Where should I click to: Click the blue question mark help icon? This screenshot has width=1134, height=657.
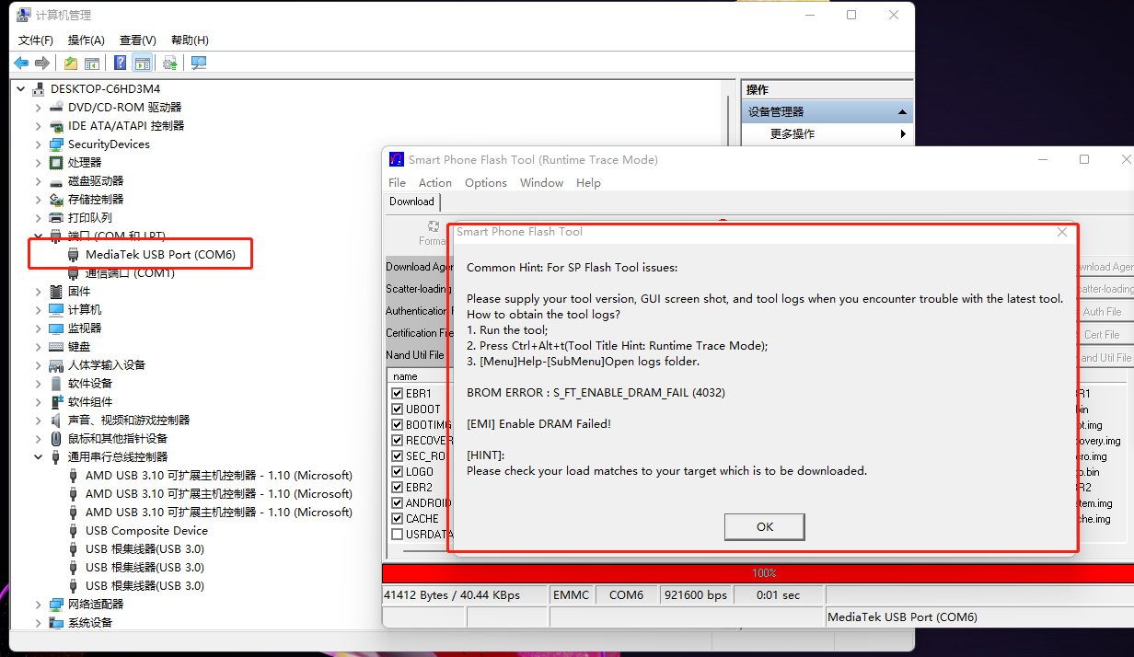tap(120, 63)
